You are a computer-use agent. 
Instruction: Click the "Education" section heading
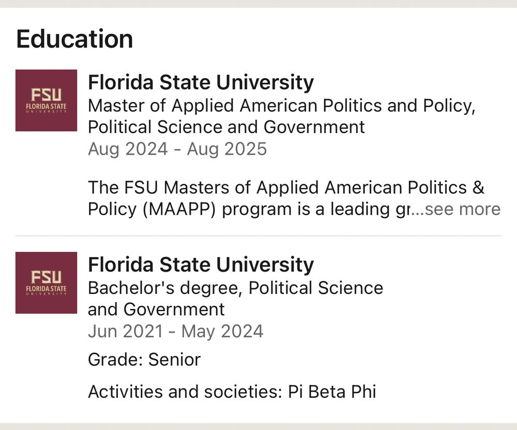[74, 39]
